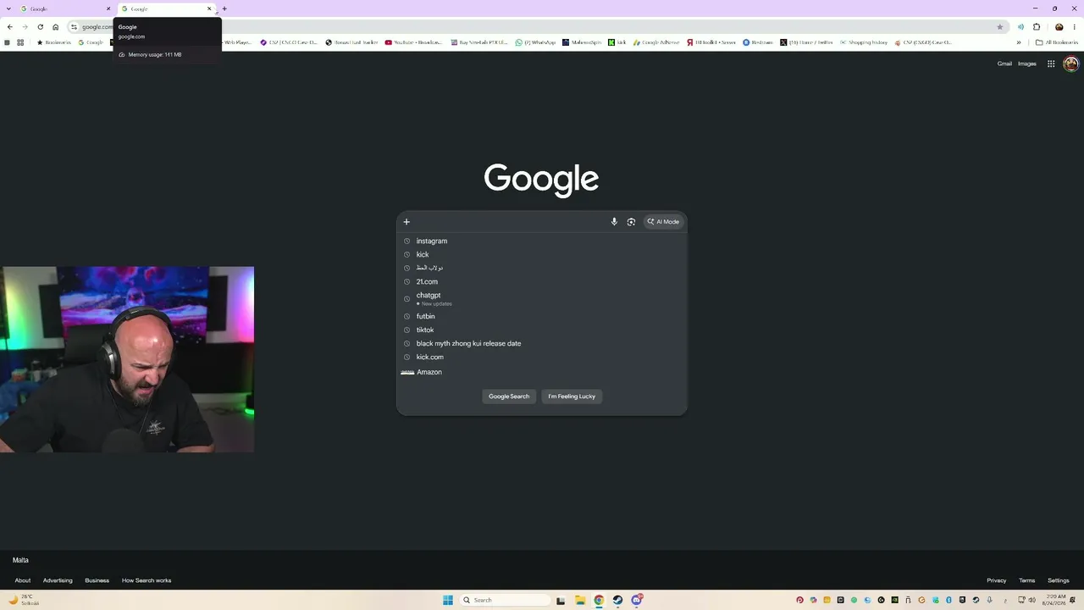Click the Google Search button
Screen dimensions: 1084x610
509,396
